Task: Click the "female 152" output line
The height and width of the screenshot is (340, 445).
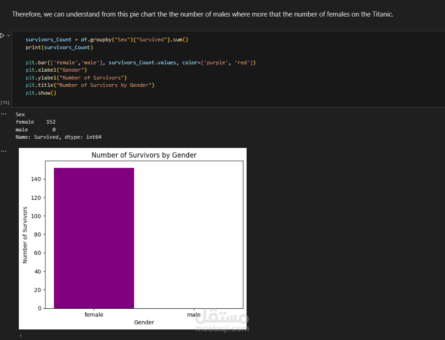Action: click(x=35, y=122)
